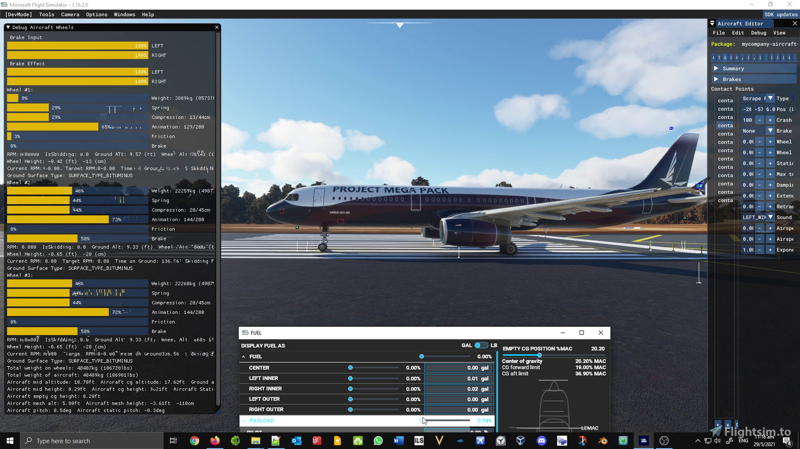Open the Scrape Type dropdown
This screenshot has height=449, width=800.
770,98
